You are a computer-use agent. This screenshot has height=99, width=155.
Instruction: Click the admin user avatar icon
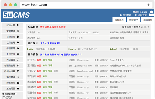151,13
